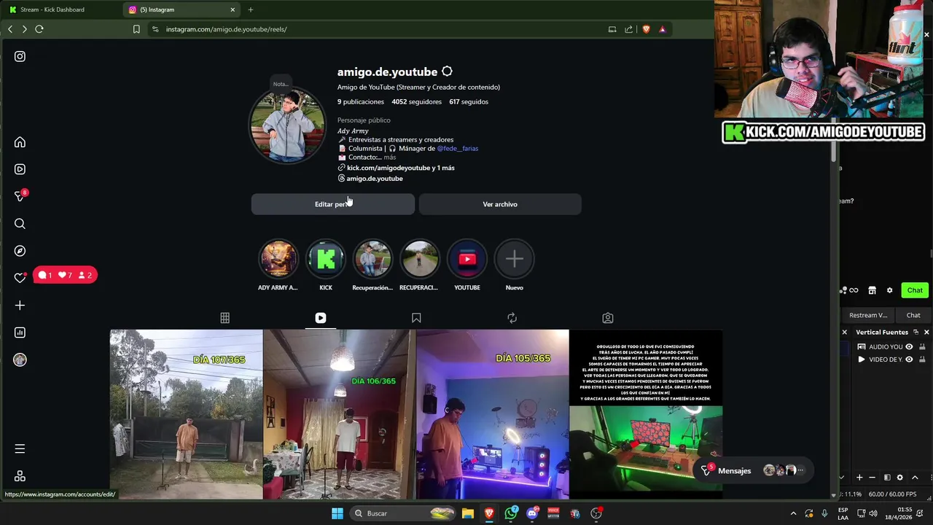The width and height of the screenshot is (933, 525).
Task: Reload the page
Action: pyautogui.click(x=39, y=29)
